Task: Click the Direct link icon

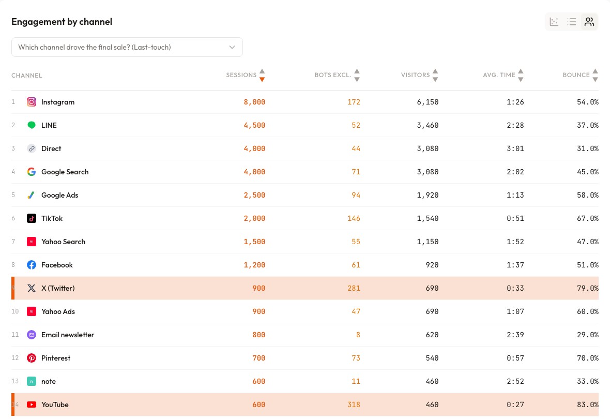Action: (x=32, y=148)
